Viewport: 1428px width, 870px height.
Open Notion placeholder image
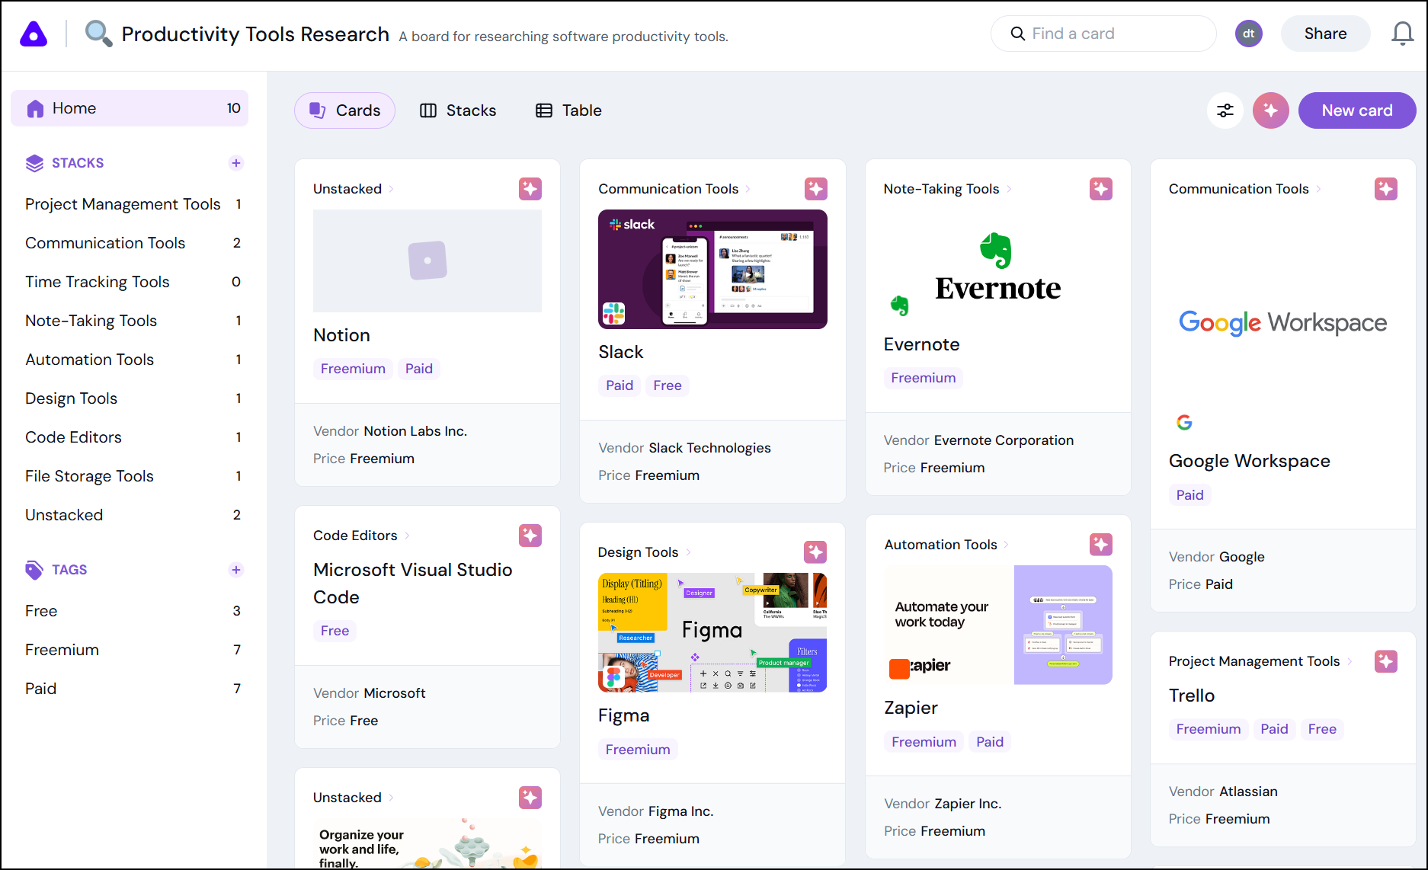pos(427,261)
